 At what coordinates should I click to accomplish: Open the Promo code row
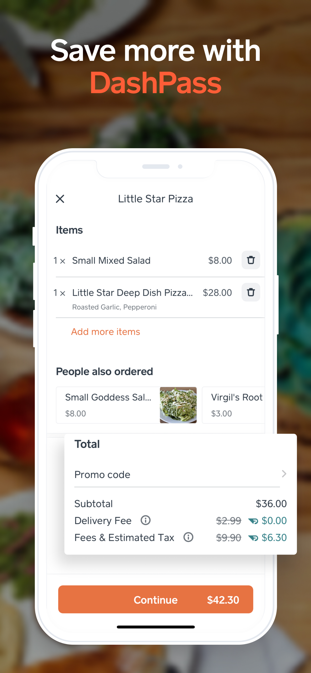(180, 474)
